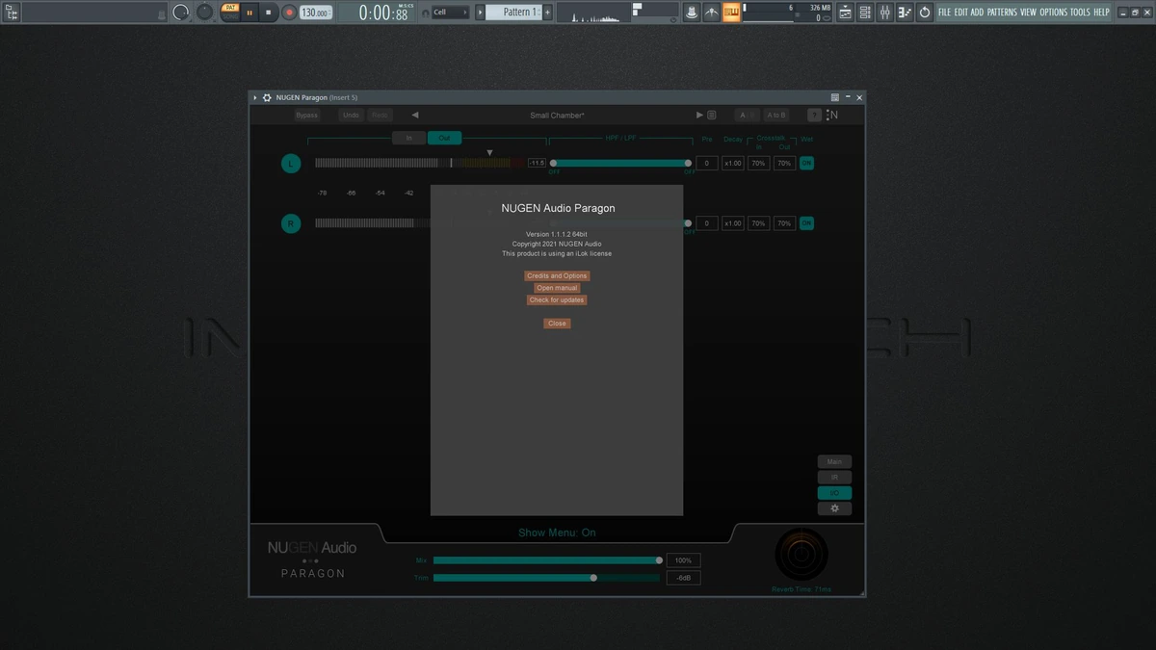Screen dimensions: 1156x650
Task: Toggle the Paragon Bypass button
Action: [307, 116]
